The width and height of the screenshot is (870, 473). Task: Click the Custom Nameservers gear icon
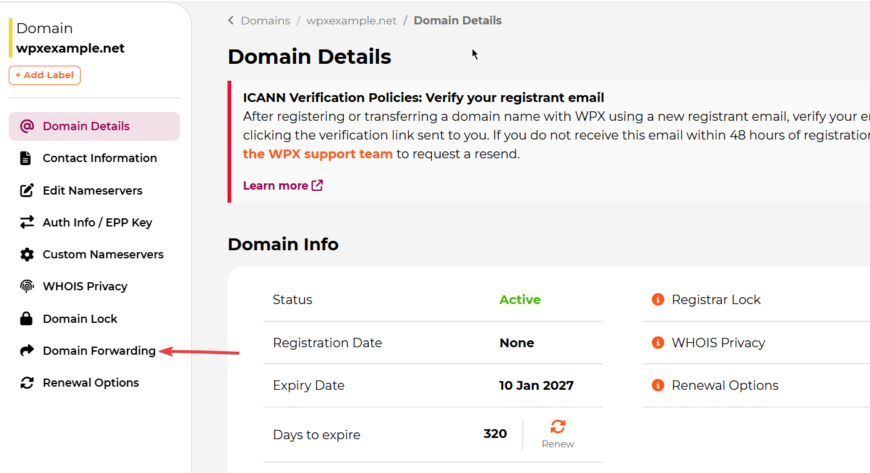[x=27, y=255]
